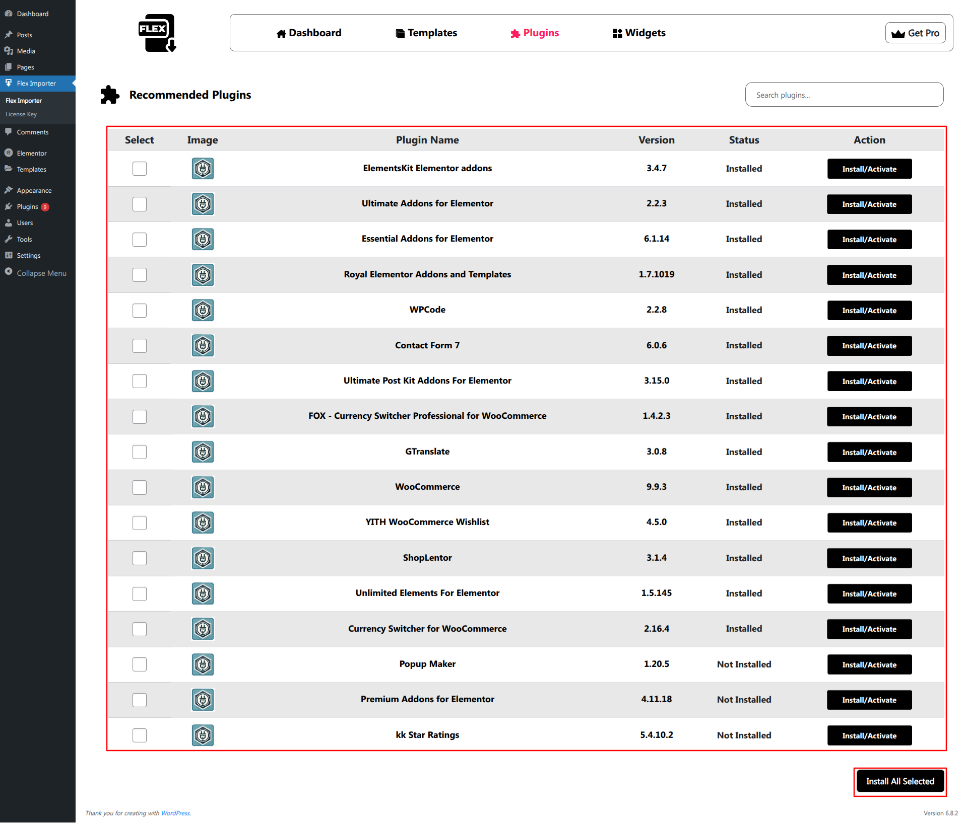
Task: Check the Unlimited Elements For Elementor checkbox
Action: tap(140, 594)
